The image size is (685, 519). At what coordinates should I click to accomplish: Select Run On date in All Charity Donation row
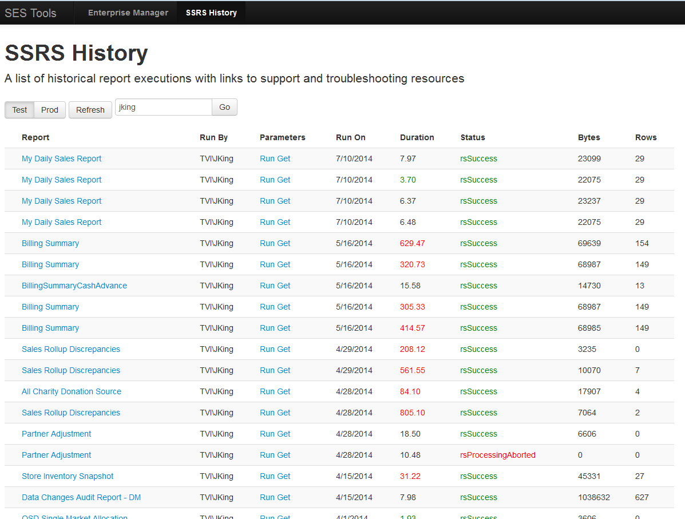coord(354,391)
